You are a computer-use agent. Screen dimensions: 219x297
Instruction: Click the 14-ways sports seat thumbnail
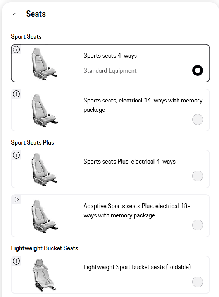tap(45, 111)
